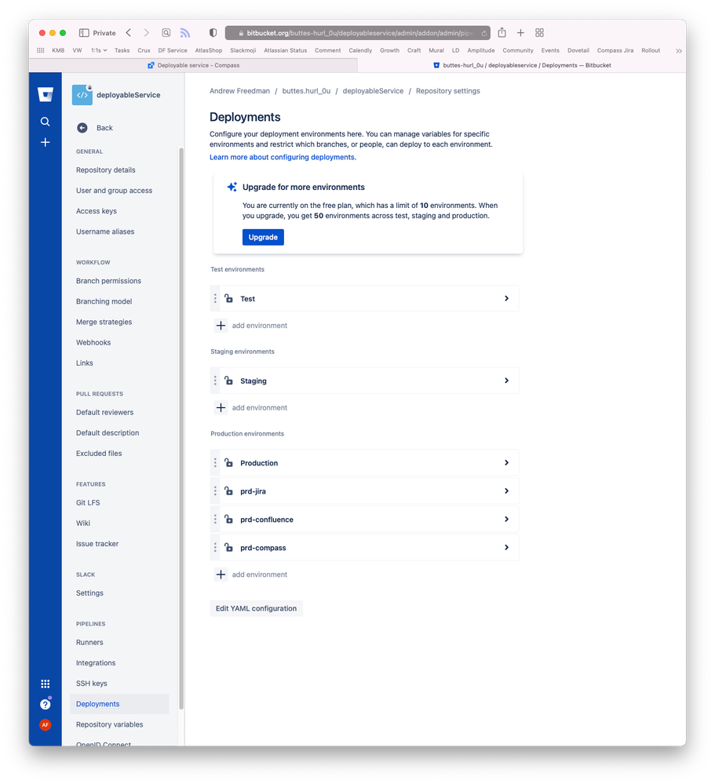
Task: Open the Safari tab overview grid icon
Action: (539, 32)
